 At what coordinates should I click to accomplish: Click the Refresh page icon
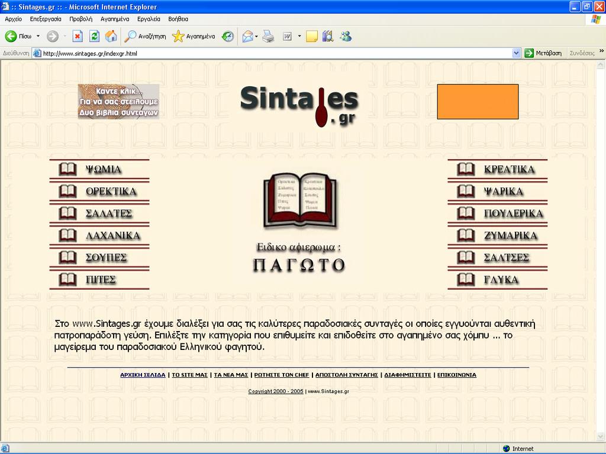(94, 36)
